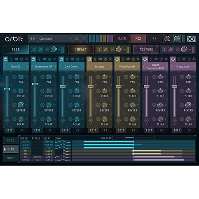Toggle power on the Continuous Drift layer
This screenshot has width=199, height=199.
pos(145,59)
